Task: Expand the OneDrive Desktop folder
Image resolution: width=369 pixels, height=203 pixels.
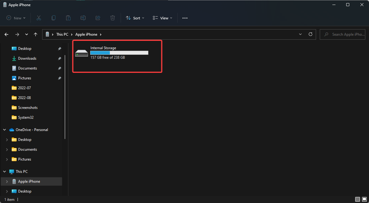Action: (x=7, y=140)
